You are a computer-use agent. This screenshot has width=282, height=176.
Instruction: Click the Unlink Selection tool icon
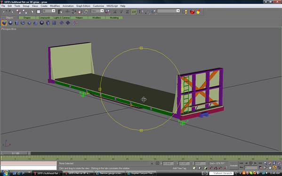[25, 12]
